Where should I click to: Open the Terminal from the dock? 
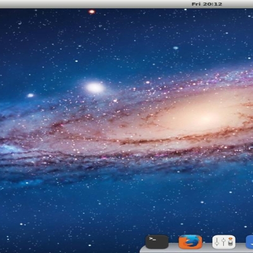(157, 242)
